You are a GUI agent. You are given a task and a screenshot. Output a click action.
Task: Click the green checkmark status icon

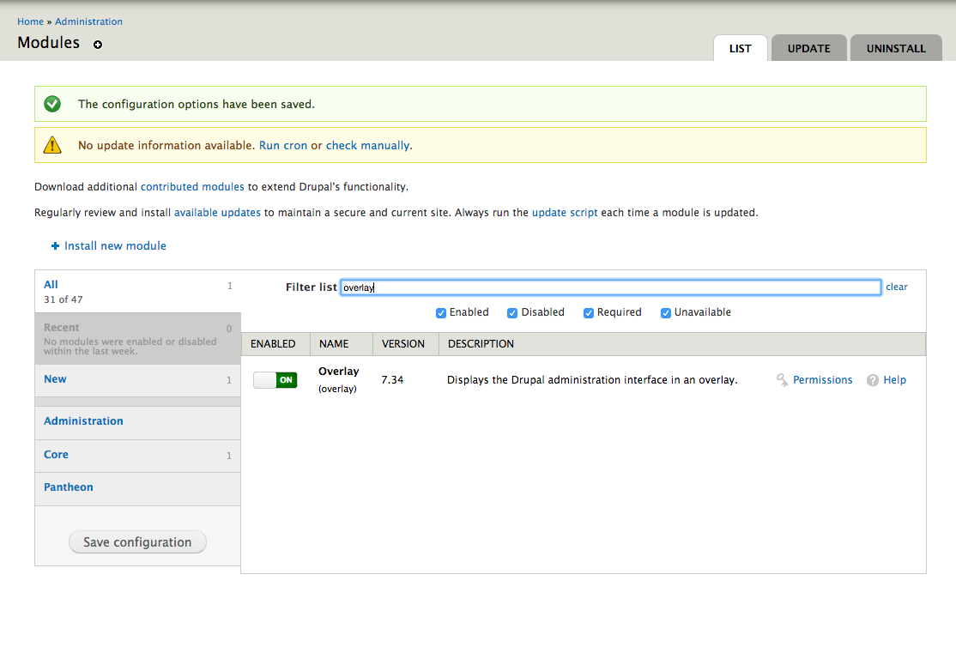52,104
